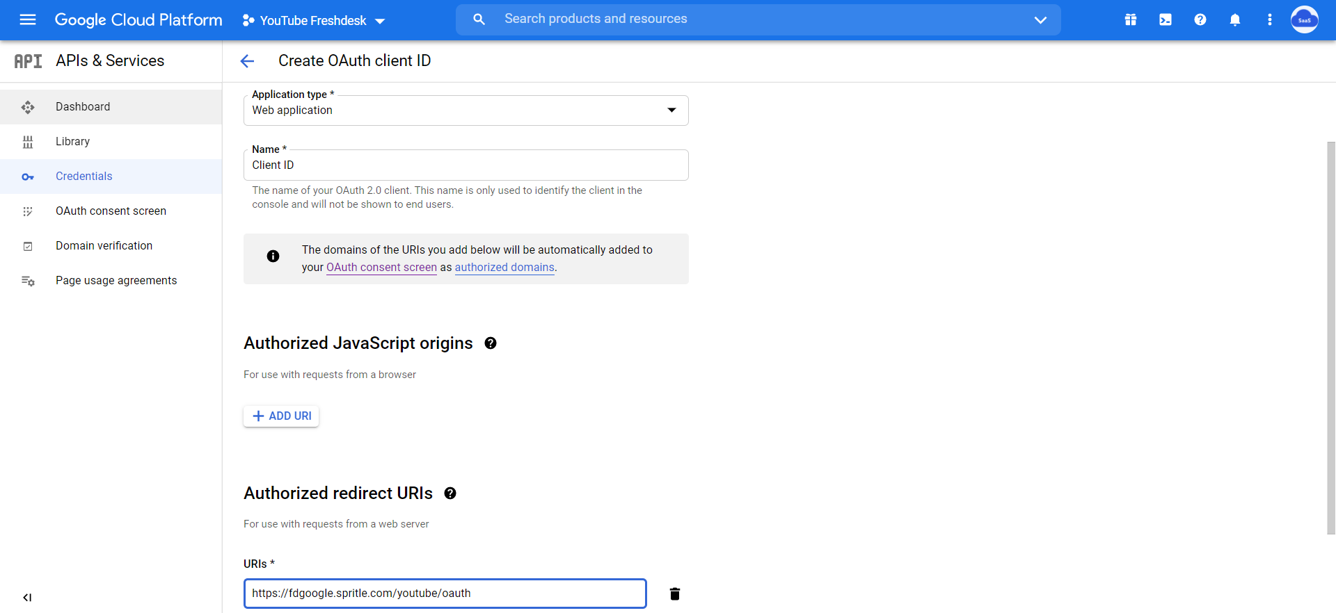Open the Application type dropdown
This screenshot has width=1336, height=613.
point(466,111)
